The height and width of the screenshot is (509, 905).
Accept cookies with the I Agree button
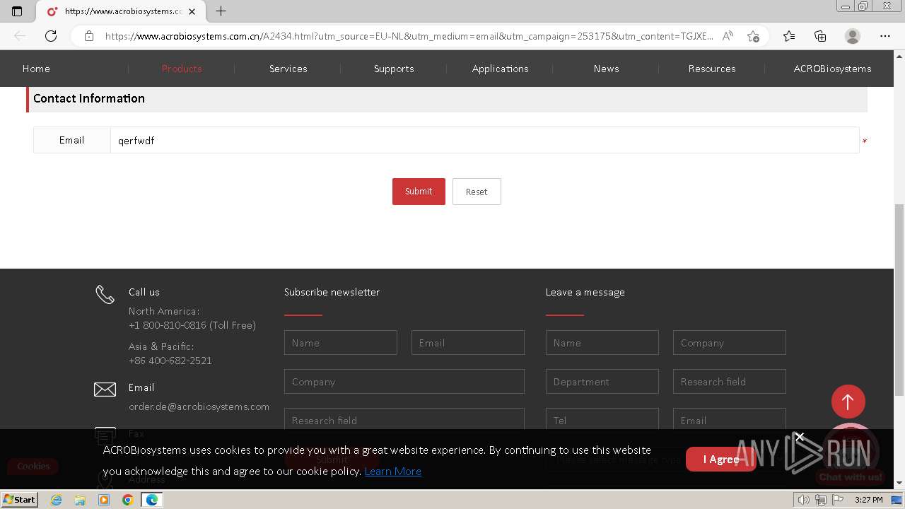point(721,460)
